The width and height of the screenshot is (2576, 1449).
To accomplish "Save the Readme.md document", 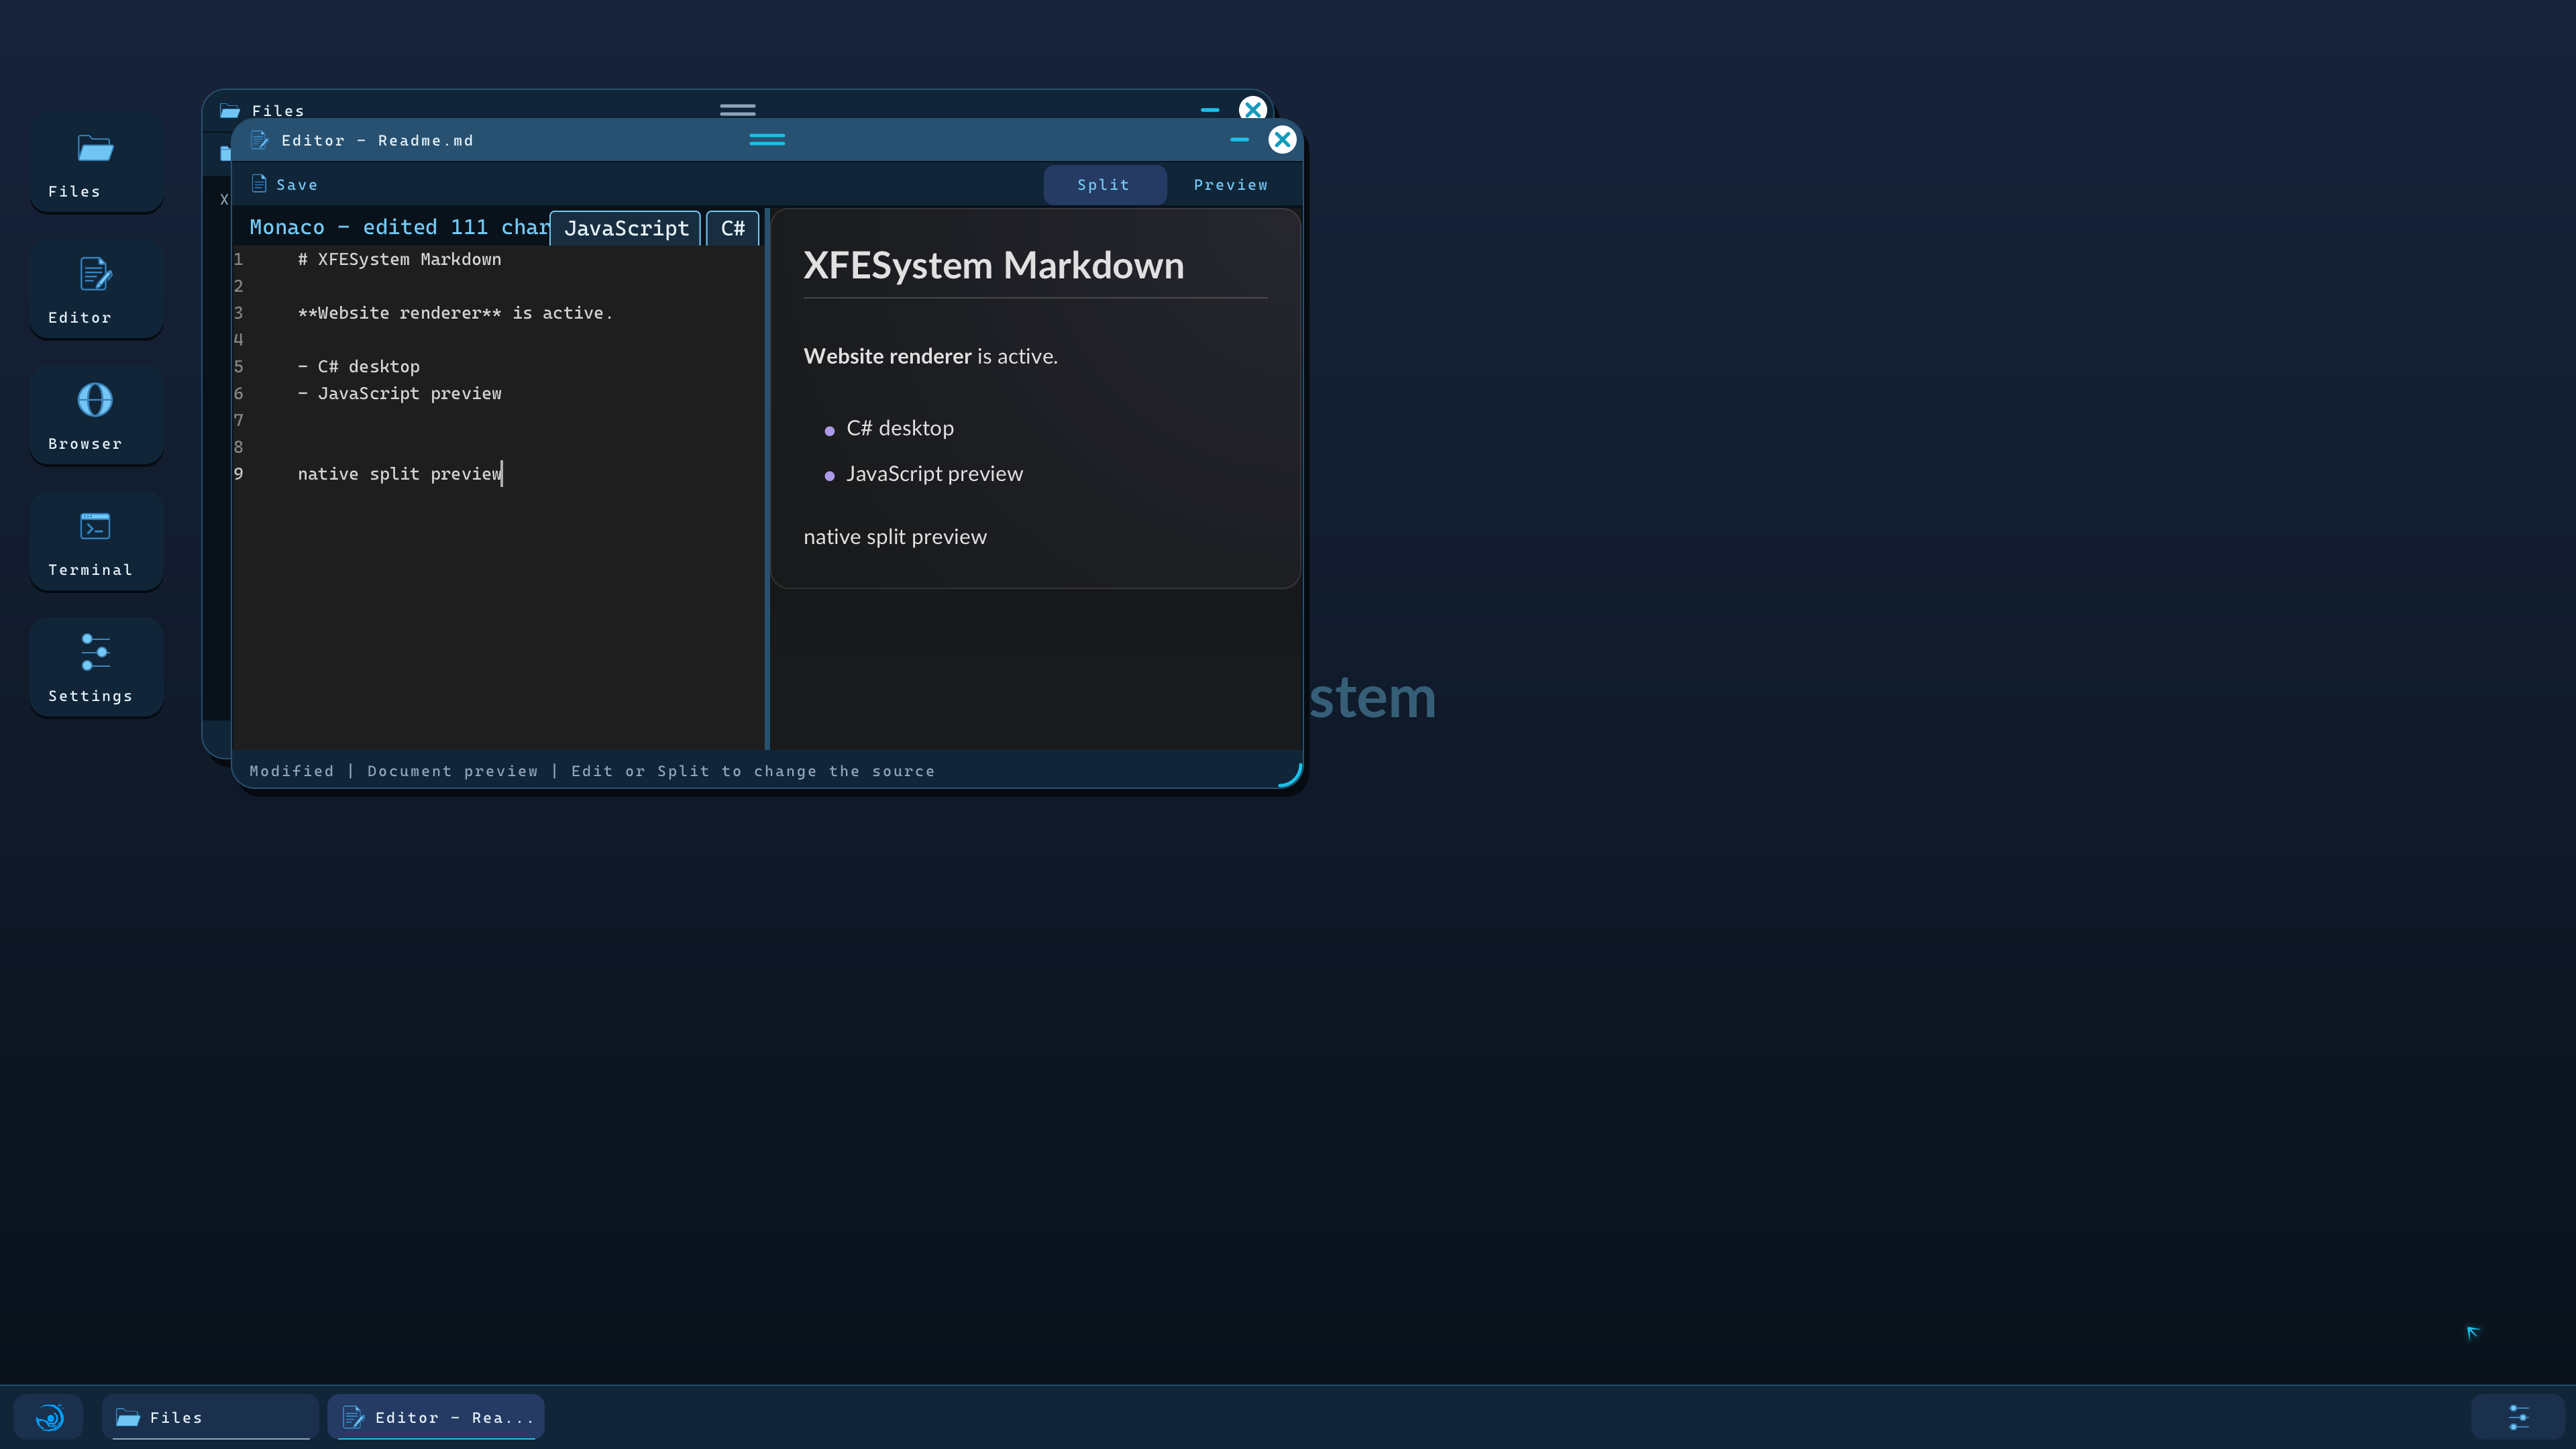I will point(284,185).
